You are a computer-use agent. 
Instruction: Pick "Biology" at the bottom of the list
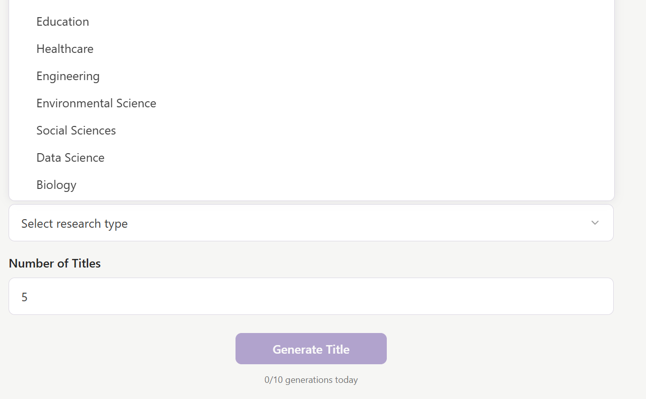[x=56, y=184]
